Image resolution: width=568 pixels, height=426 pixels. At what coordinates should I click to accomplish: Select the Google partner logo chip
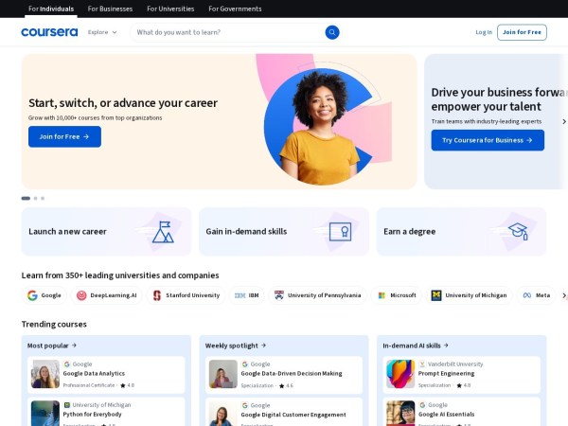[x=44, y=295]
